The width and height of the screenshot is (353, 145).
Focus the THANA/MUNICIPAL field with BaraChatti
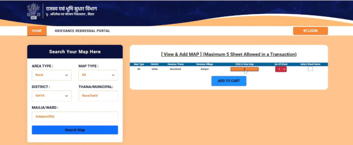98,96
